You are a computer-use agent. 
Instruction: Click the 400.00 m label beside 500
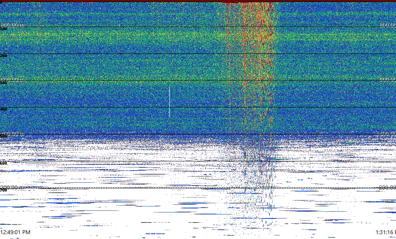tap(12, 133)
